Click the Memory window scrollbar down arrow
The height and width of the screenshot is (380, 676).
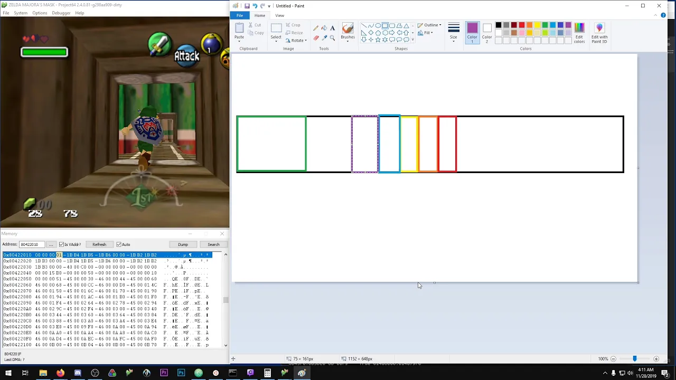(226, 345)
